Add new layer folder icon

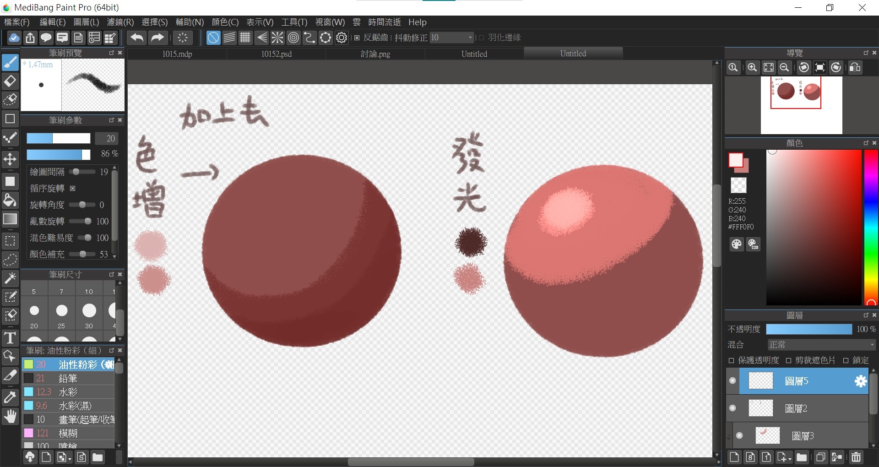pos(801,457)
